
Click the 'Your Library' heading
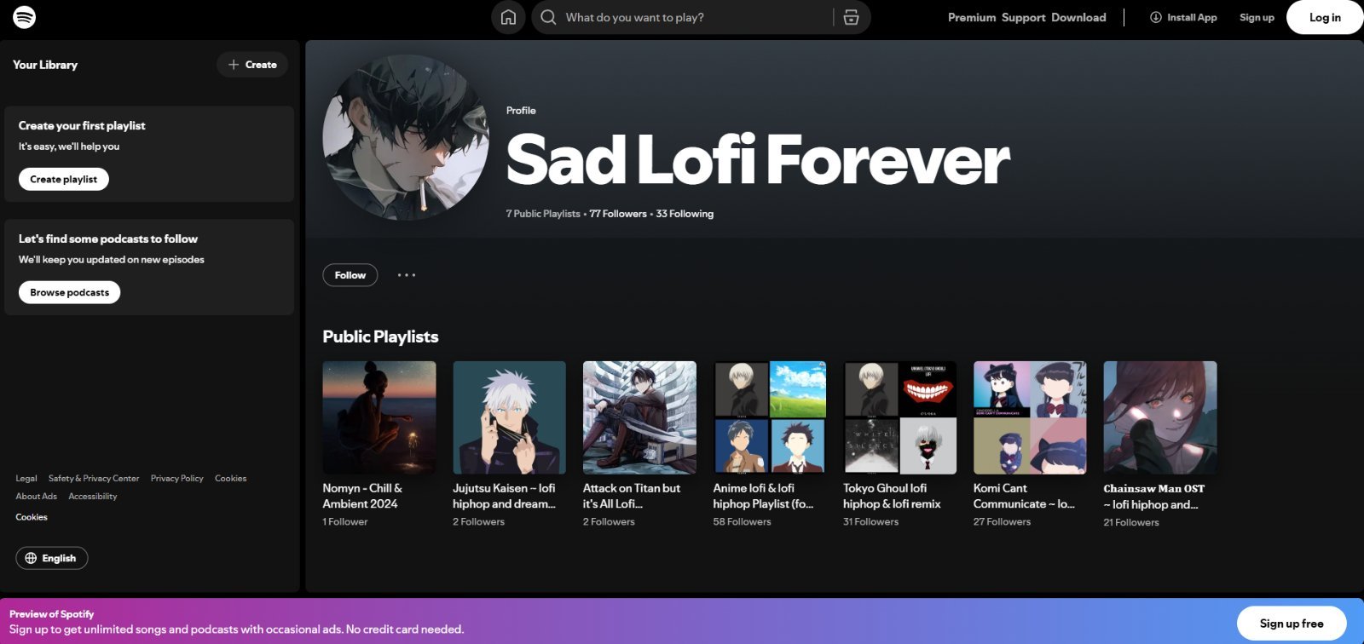[x=45, y=65]
